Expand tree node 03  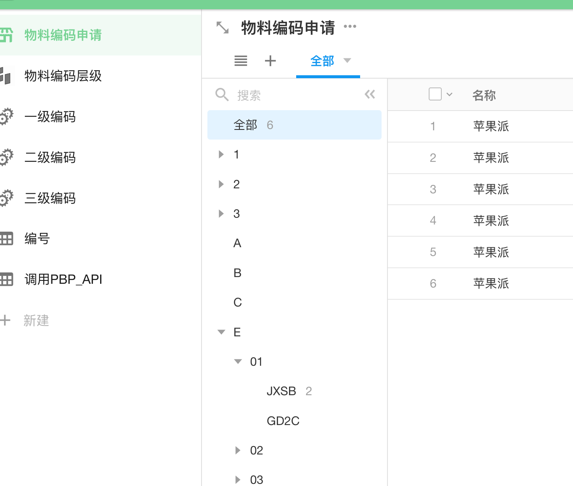pyautogui.click(x=238, y=480)
